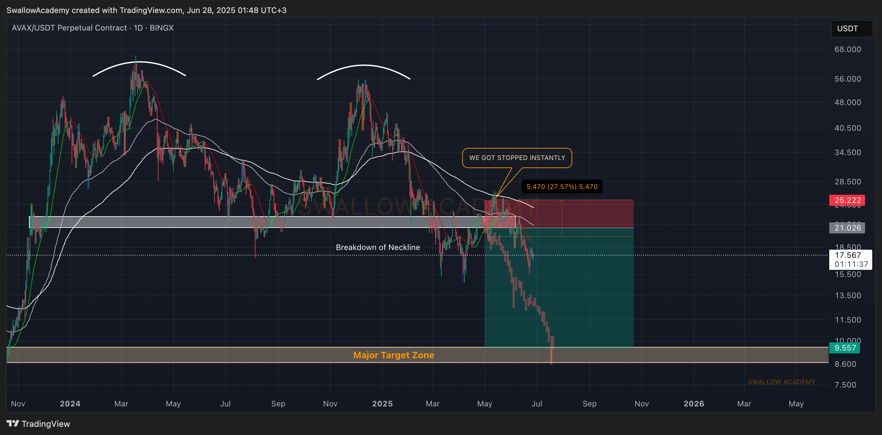Click the 40.500 price axis value
882x435 pixels.
tap(848, 128)
